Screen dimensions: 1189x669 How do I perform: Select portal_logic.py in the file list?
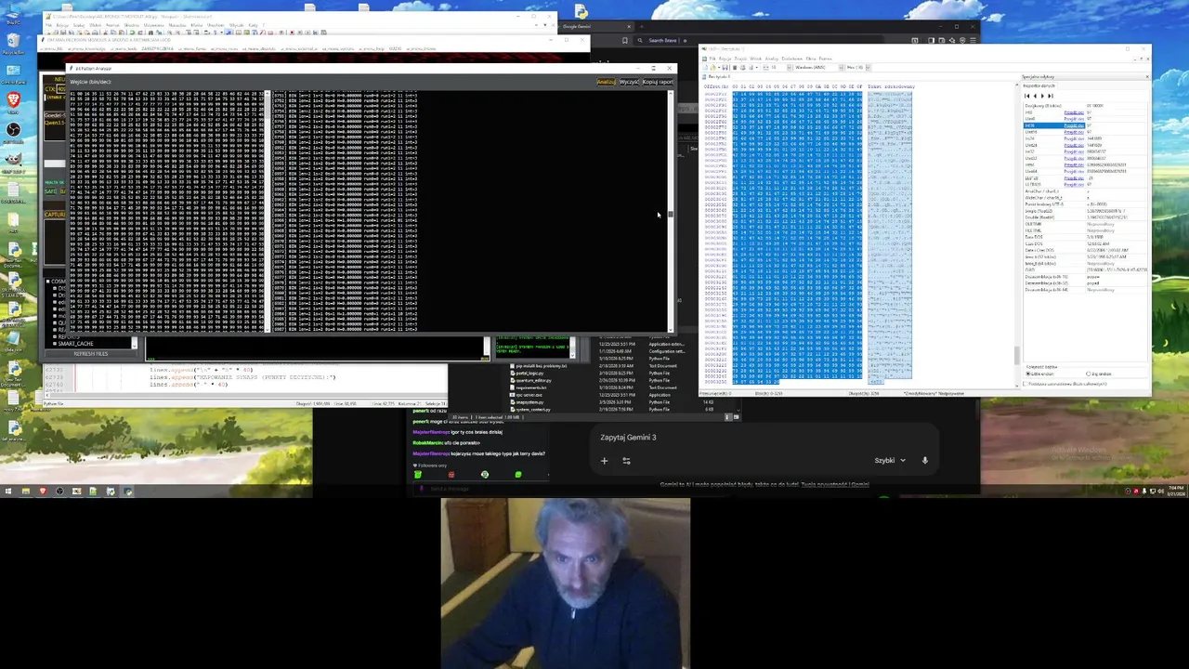tap(528, 373)
